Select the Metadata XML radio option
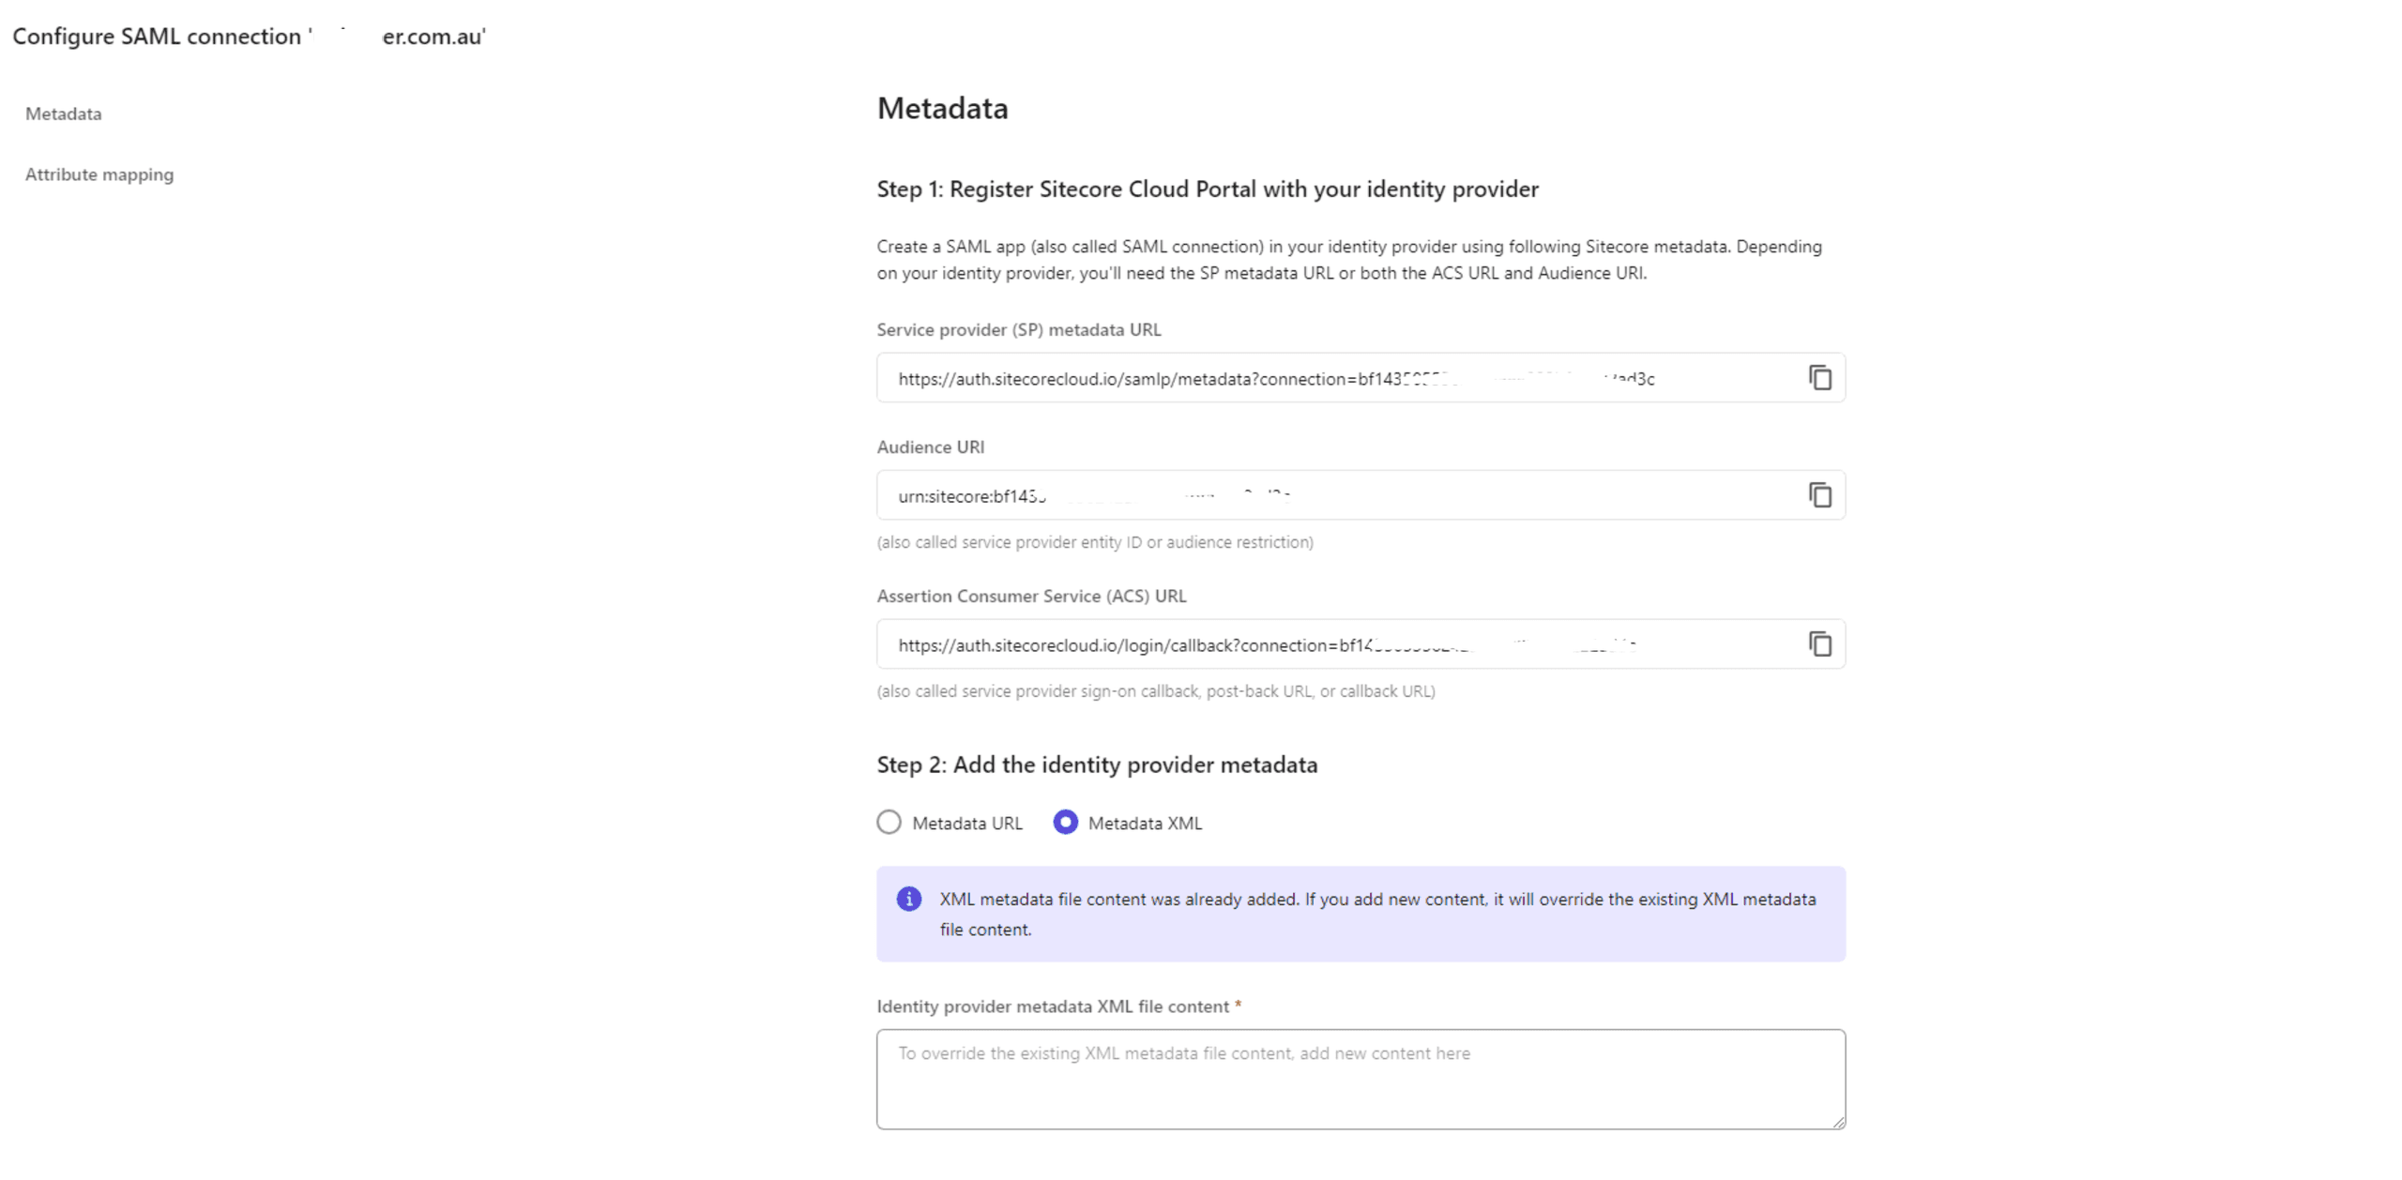The image size is (2402, 1180). 1065,823
